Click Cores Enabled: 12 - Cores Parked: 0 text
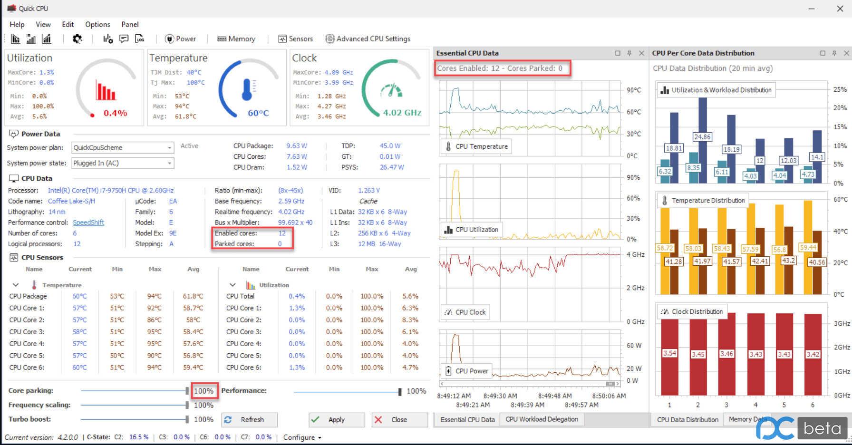Image resolution: width=852 pixels, height=445 pixels. 500,68
